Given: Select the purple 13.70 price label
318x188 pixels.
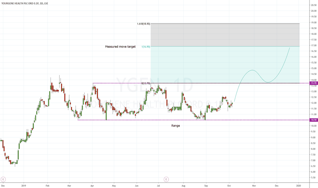Looking at the screenshot, I should (x=314, y=83).
